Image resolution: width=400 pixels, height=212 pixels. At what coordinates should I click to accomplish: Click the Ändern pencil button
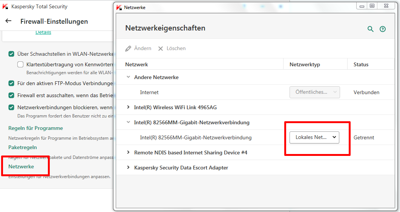click(138, 48)
